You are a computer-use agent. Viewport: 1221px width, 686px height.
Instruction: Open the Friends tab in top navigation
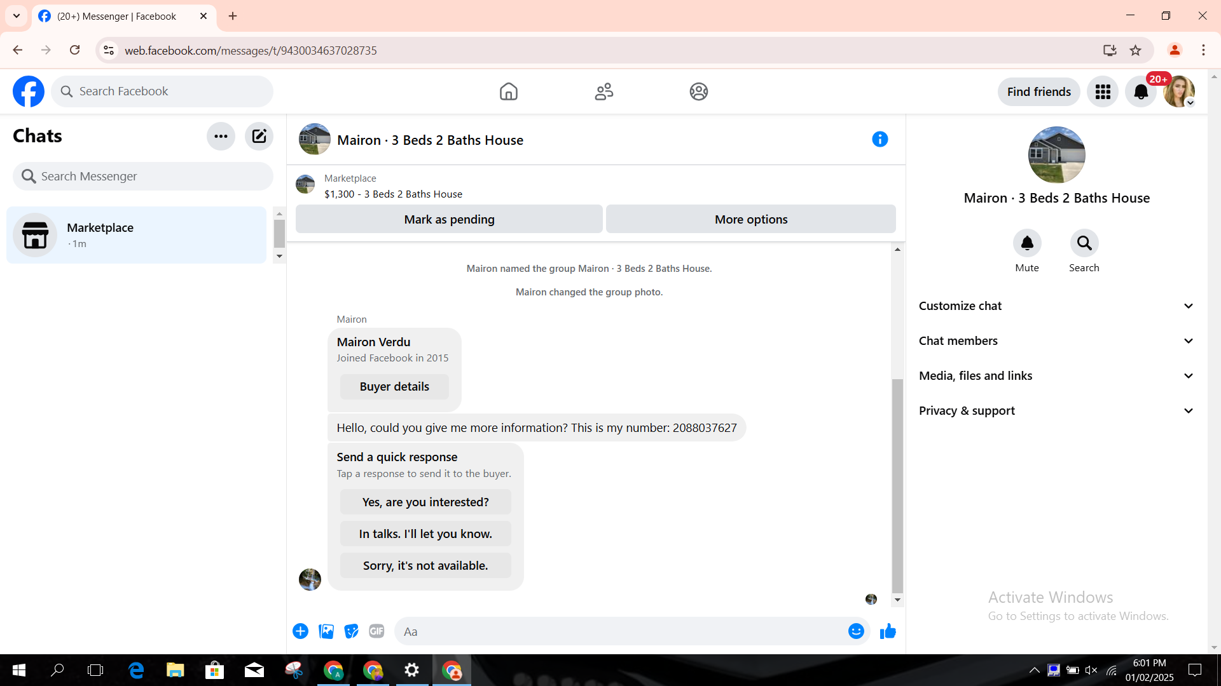[x=604, y=91]
